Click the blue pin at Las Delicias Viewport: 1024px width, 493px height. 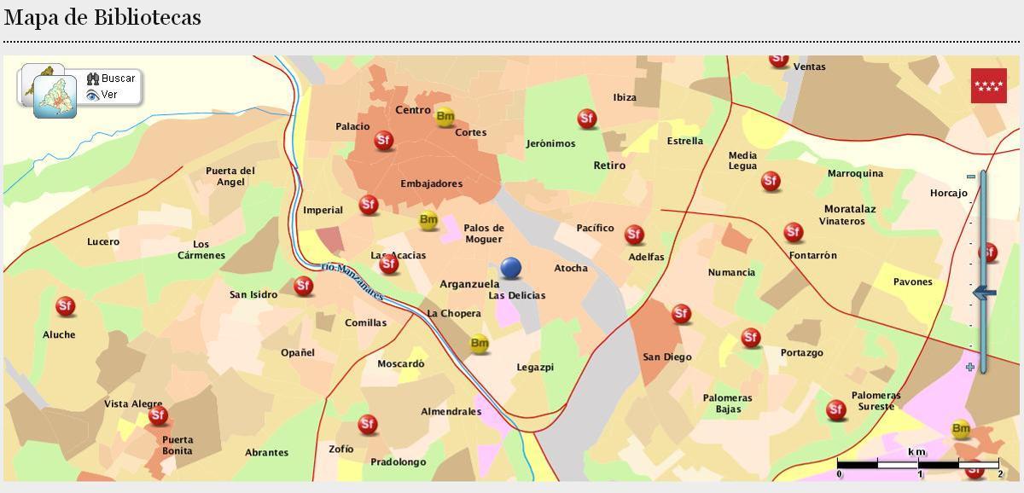[511, 269]
